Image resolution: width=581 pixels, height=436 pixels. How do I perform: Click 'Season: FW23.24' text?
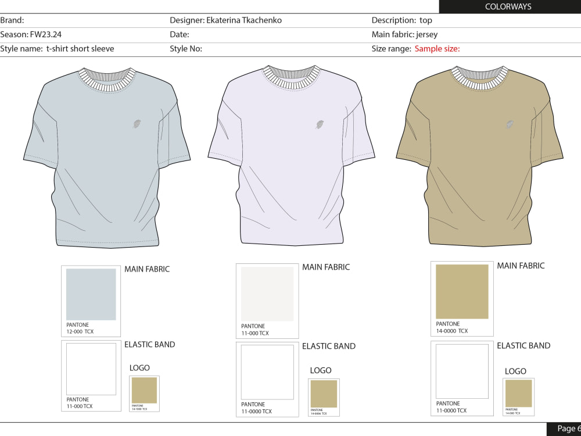(31, 34)
